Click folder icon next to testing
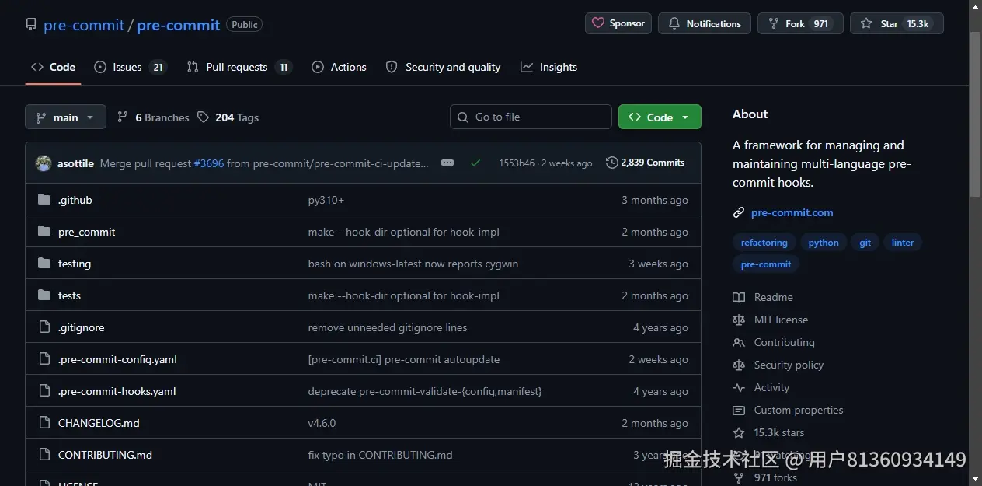 coord(44,264)
